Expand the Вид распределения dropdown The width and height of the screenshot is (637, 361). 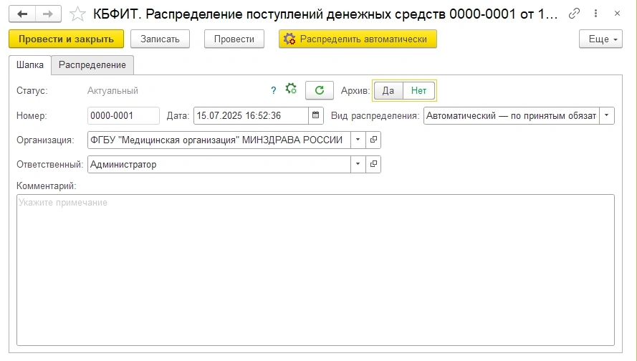[x=606, y=115]
